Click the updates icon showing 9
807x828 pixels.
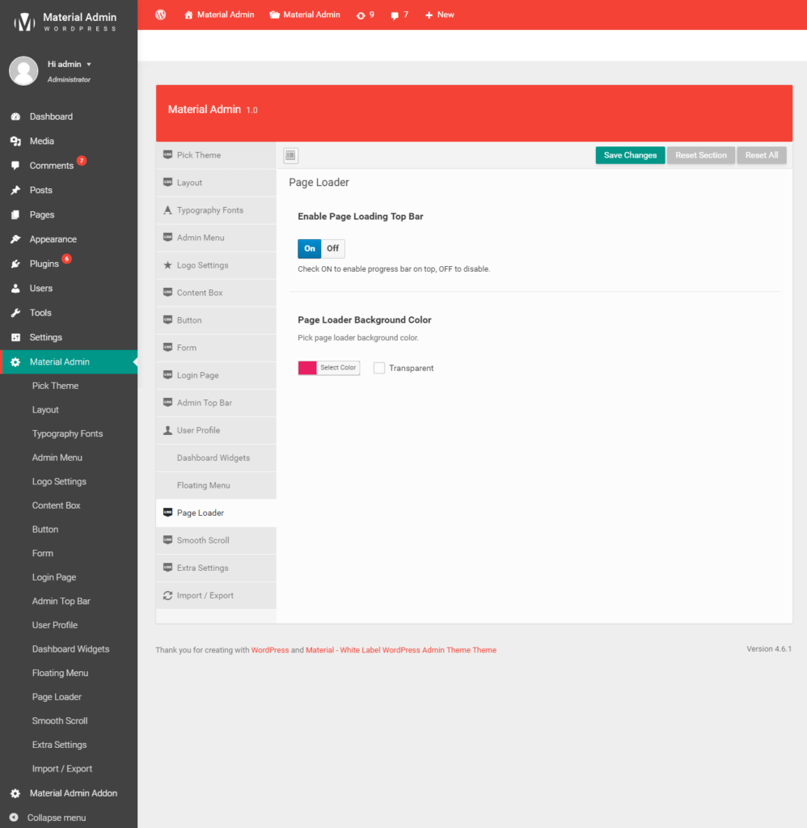pos(361,15)
